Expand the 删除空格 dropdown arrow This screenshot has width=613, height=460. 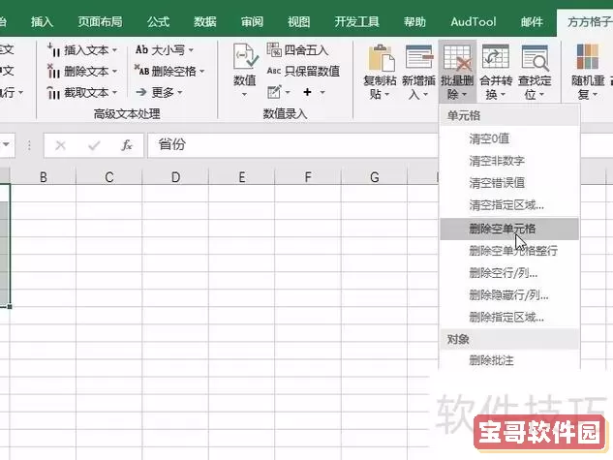202,72
